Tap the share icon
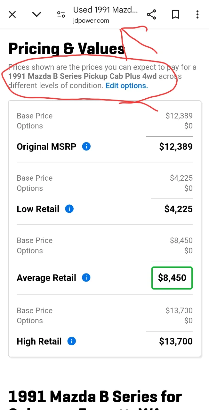This screenshot has width=209, height=410. (x=151, y=14)
